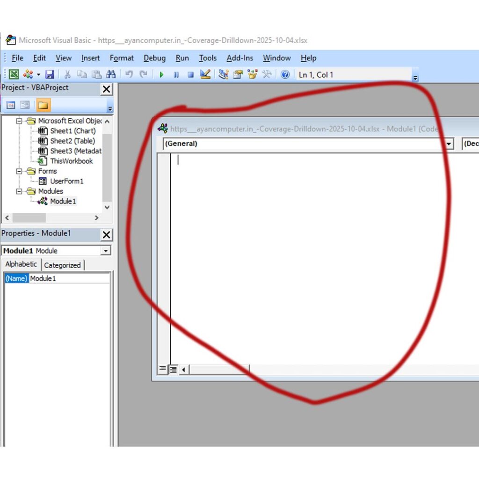This screenshot has width=479, height=479.
Task: Open the Project Explorer toolbar icon
Action: coord(223,74)
